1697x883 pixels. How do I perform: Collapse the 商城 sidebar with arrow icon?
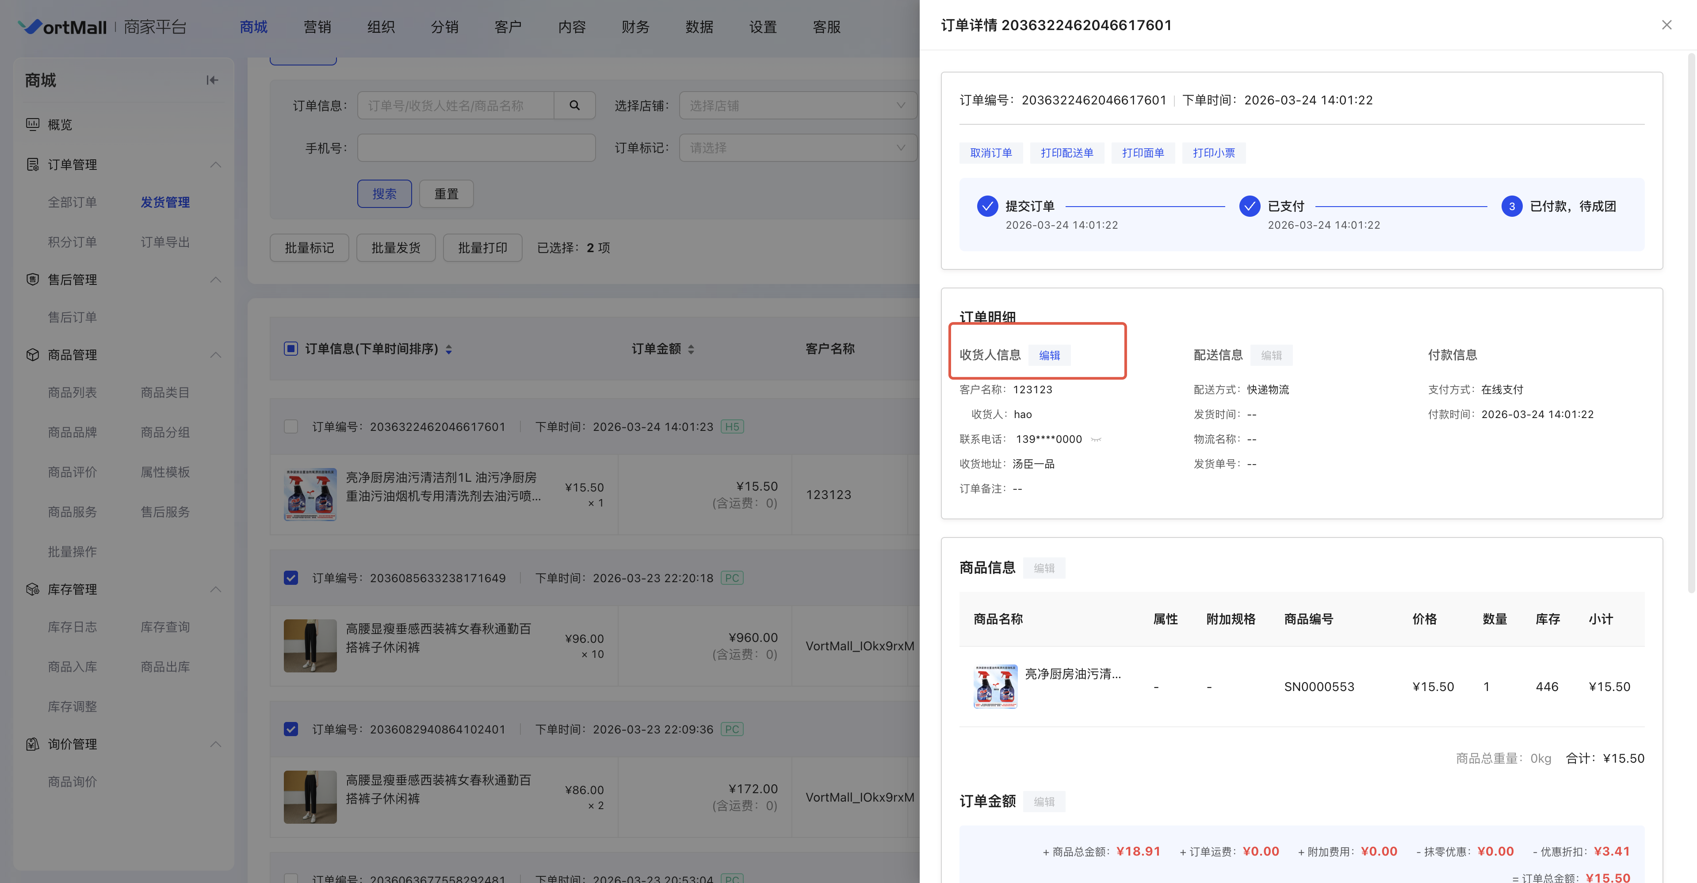point(211,81)
